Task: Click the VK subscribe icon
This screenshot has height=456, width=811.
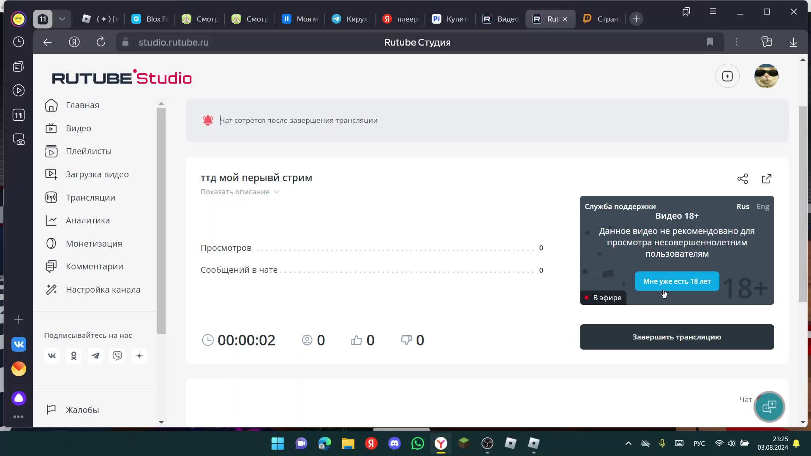Action: coord(52,356)
